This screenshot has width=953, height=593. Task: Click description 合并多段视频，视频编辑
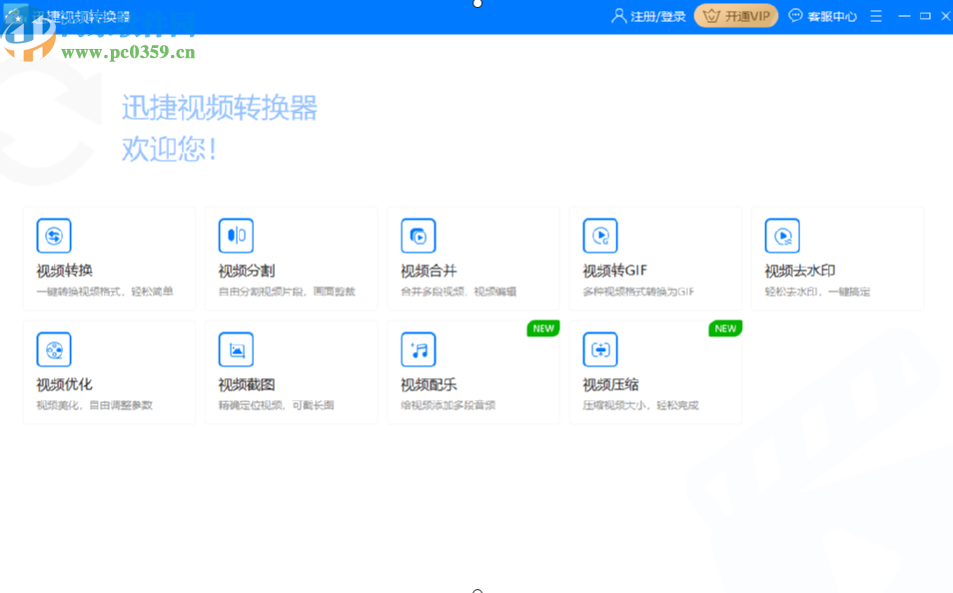[459, 292]
